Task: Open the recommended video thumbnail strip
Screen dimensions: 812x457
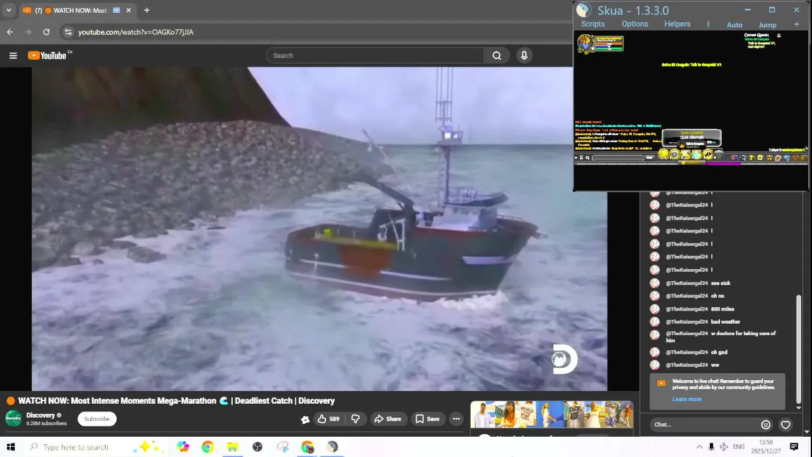Action: click(x=552, y=414)
